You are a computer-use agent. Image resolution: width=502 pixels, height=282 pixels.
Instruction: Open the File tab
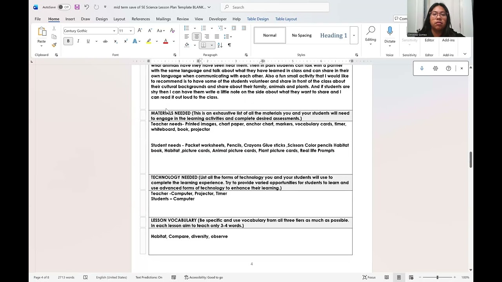click(x=38, y=19)
